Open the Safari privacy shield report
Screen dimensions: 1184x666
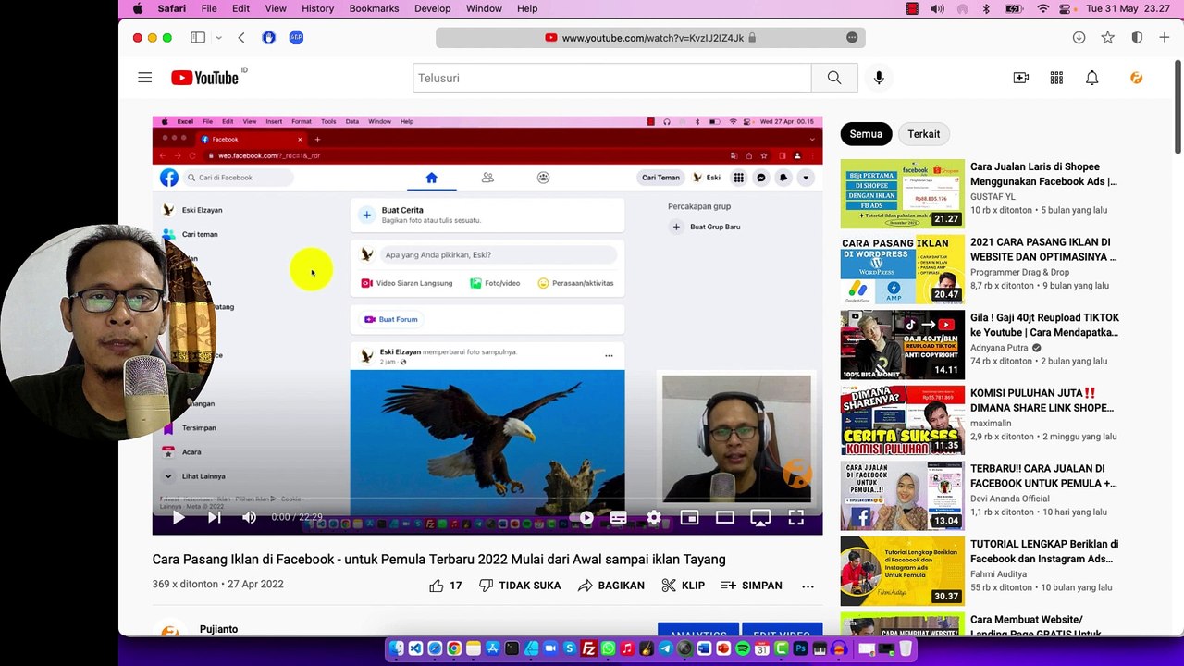[1137, 38]
